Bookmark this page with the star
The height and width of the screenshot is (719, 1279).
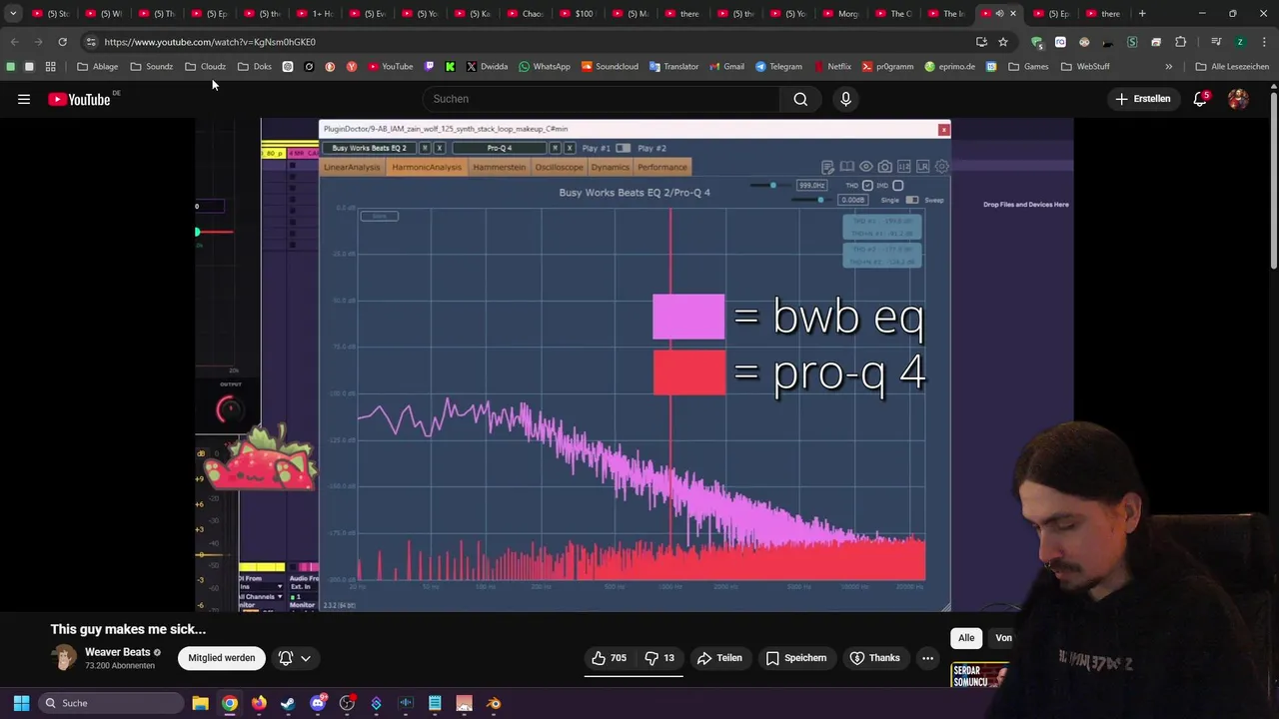pyautogui.click(x=1003, y=42)
